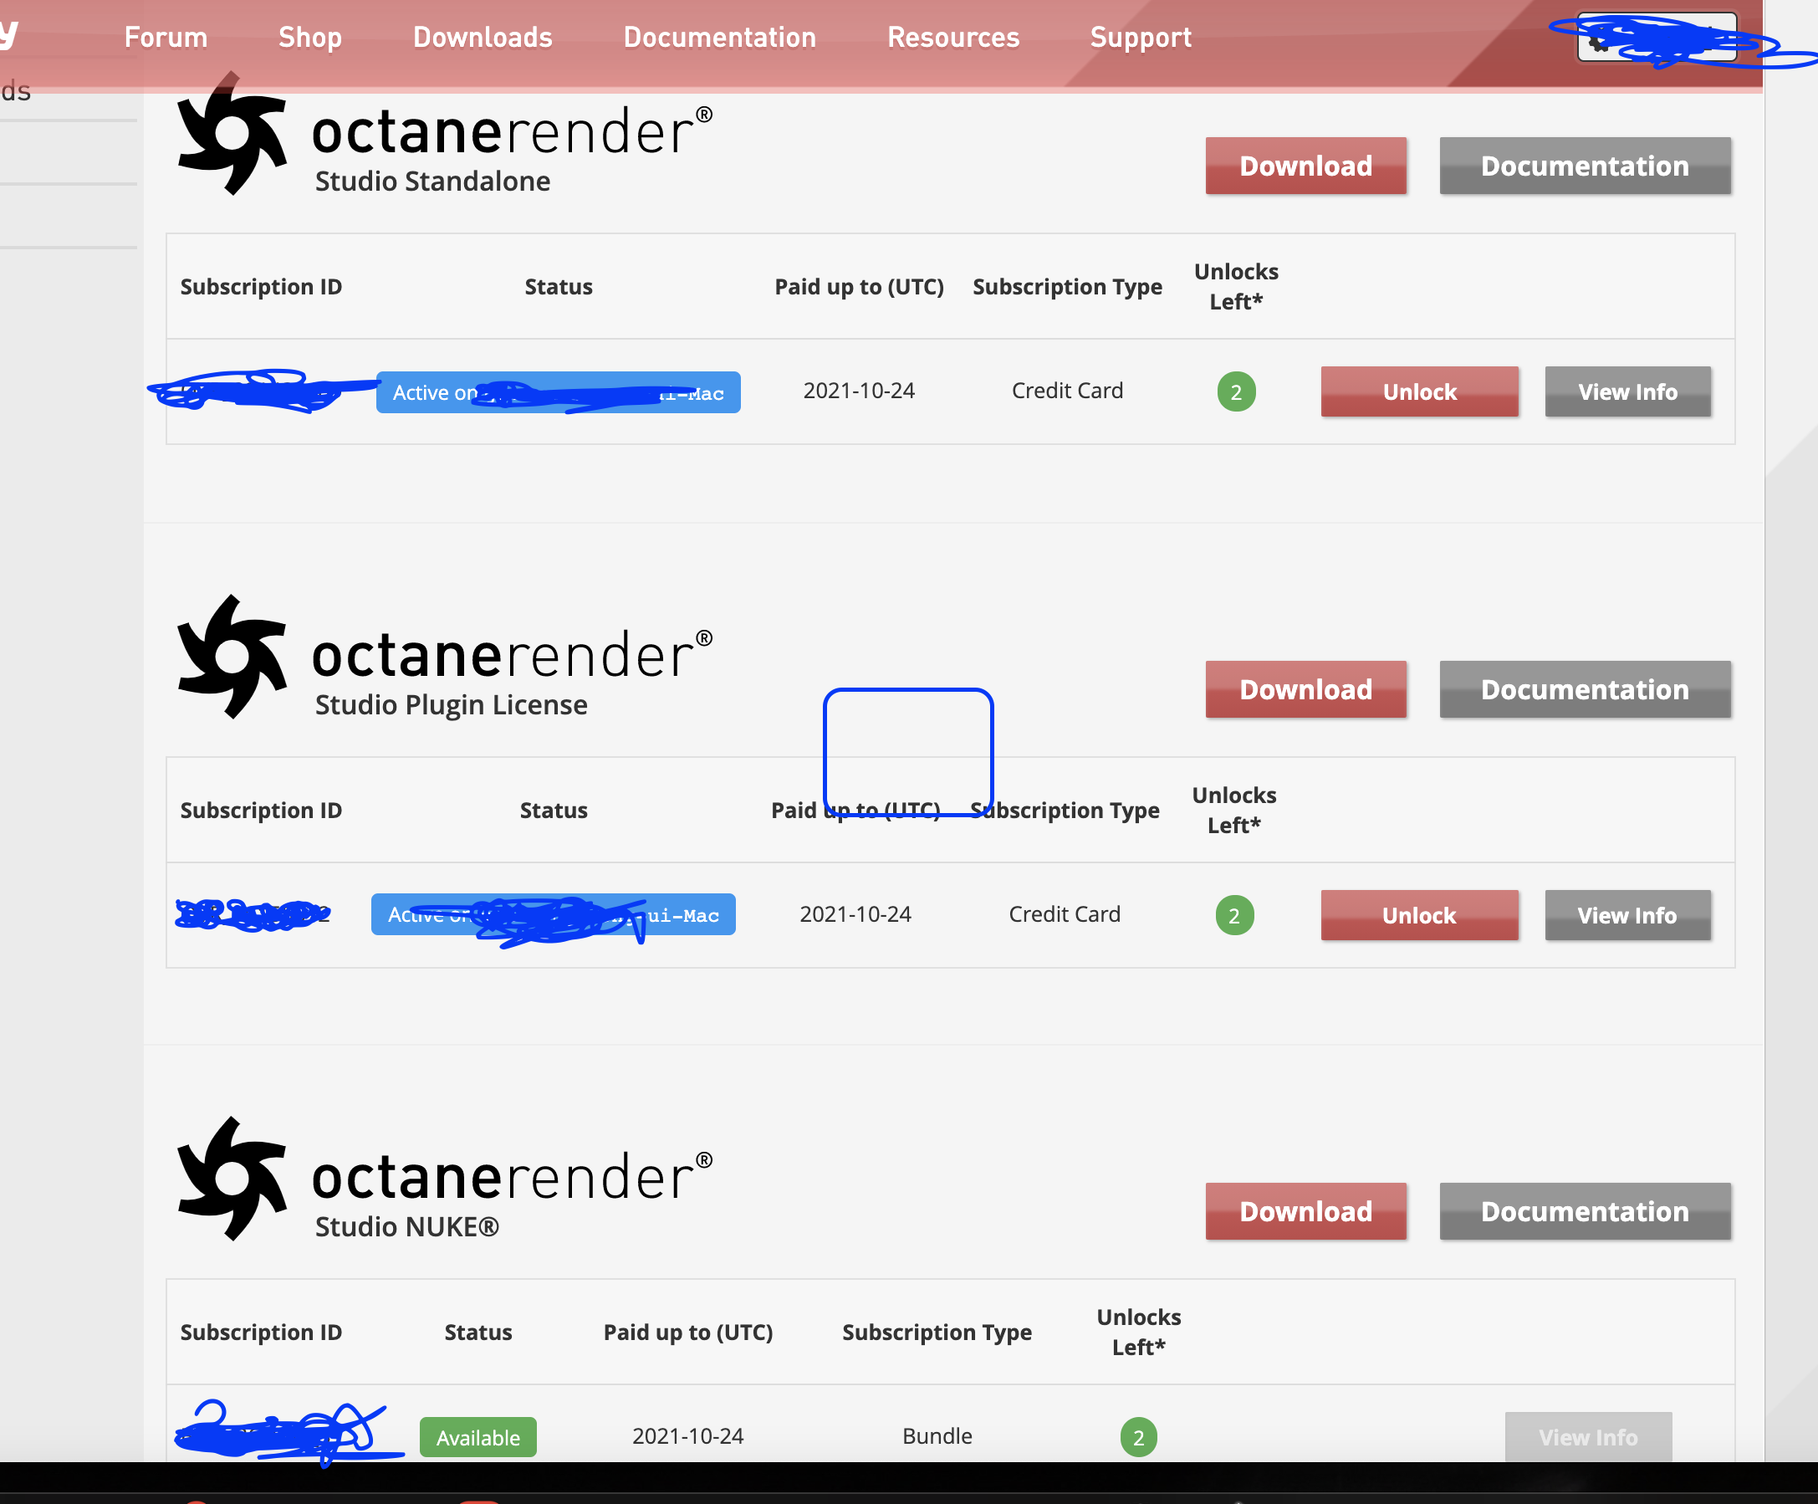The image size is (1818, 1504).
Task: Toggle the Active status badge on Plugin License
Action: click(x=553, y=912)
